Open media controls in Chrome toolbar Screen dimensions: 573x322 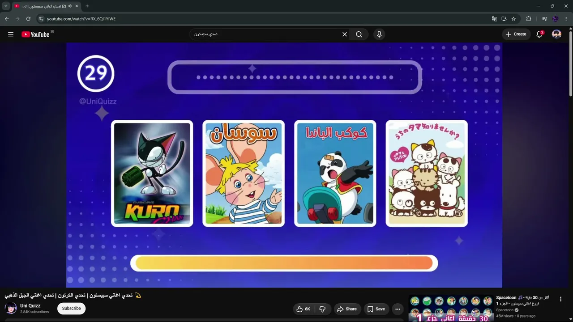coord(544,19)
